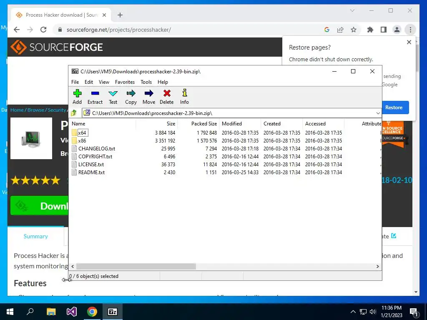Click the Extract toolbar icon
The image size is (427, 320).
(95, 93)
